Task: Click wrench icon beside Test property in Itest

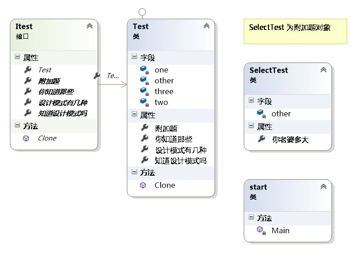Action: pyautogui.click(x=28, y=69)
